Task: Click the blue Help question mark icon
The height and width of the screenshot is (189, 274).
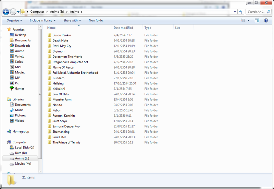Action: [266, 20]
